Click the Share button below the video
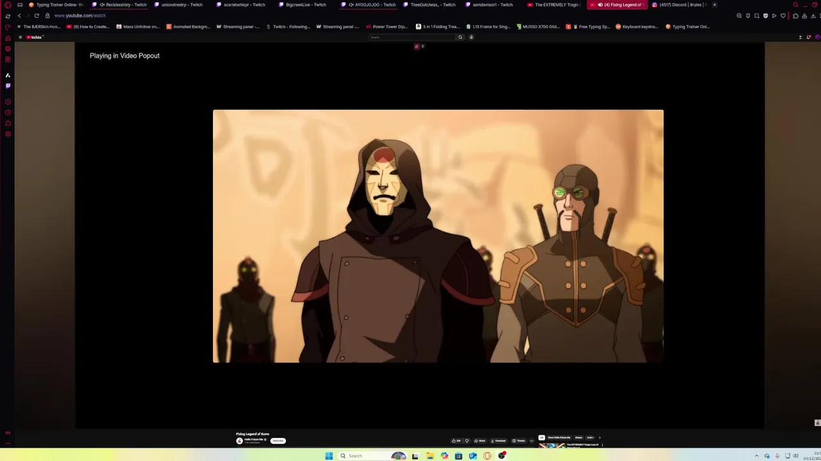821x461 pixels. [x=480, y=441]
